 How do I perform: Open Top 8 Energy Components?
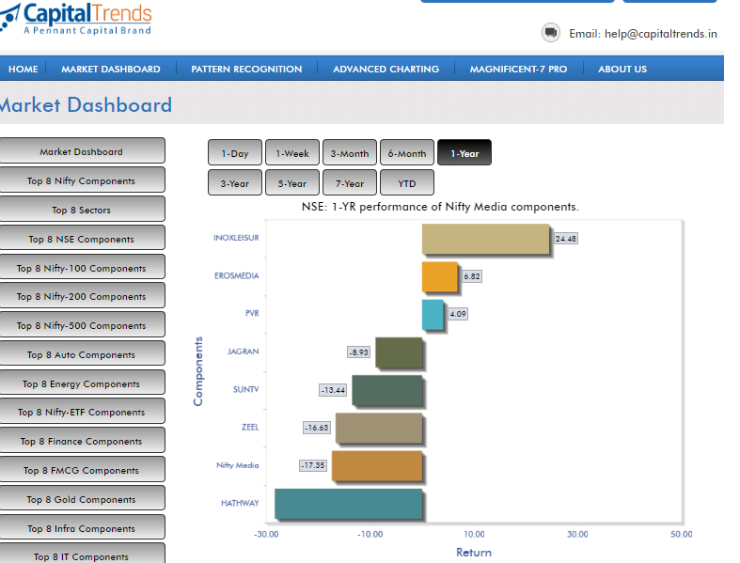pyautogui.click(x=81, y=383)
